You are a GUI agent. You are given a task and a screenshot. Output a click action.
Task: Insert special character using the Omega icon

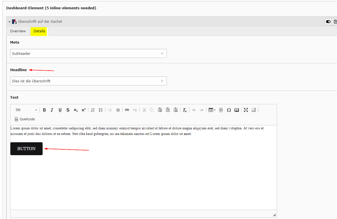(229, 110)
